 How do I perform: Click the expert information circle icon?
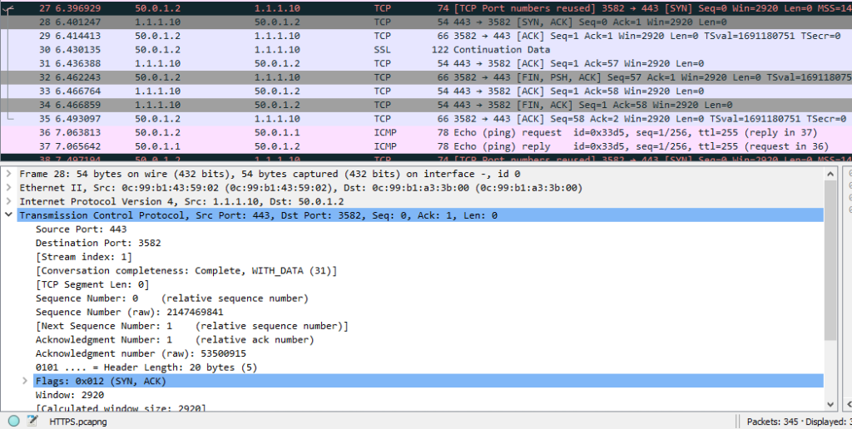(13, 421)
